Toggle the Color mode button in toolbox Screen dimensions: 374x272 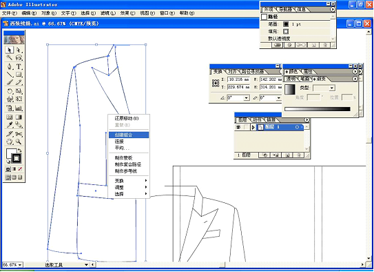pos(8,169)
